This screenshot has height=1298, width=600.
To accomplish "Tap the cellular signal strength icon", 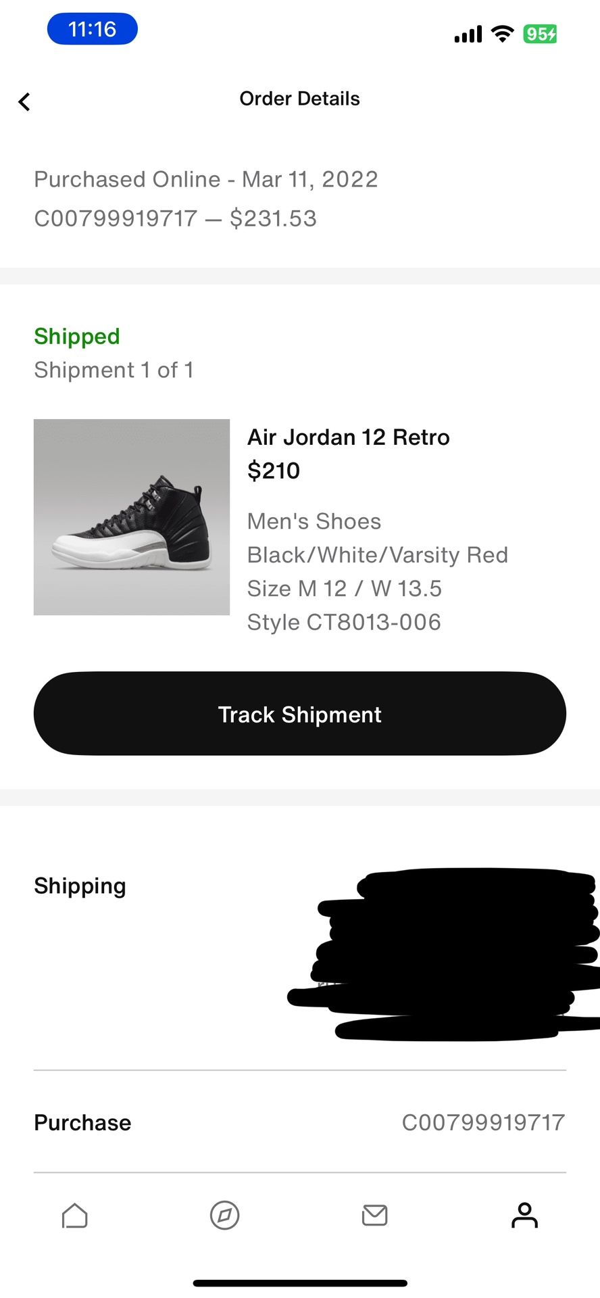I will pos(468,34).
